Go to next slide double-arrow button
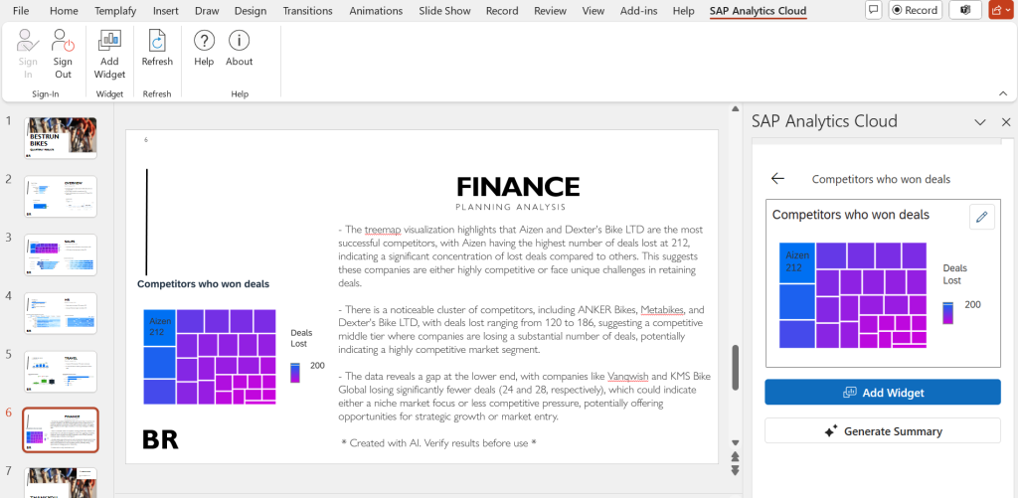The height and width of the screenshot is (498, 1018). 735,469
